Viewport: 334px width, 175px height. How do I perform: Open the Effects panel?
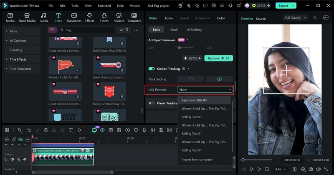90,18
